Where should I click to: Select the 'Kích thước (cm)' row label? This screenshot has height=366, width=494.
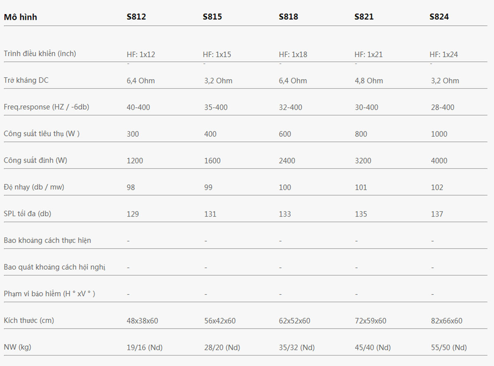29,320
